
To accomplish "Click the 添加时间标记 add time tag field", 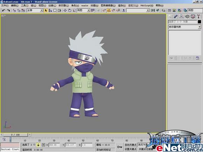I will coord(105,150).
